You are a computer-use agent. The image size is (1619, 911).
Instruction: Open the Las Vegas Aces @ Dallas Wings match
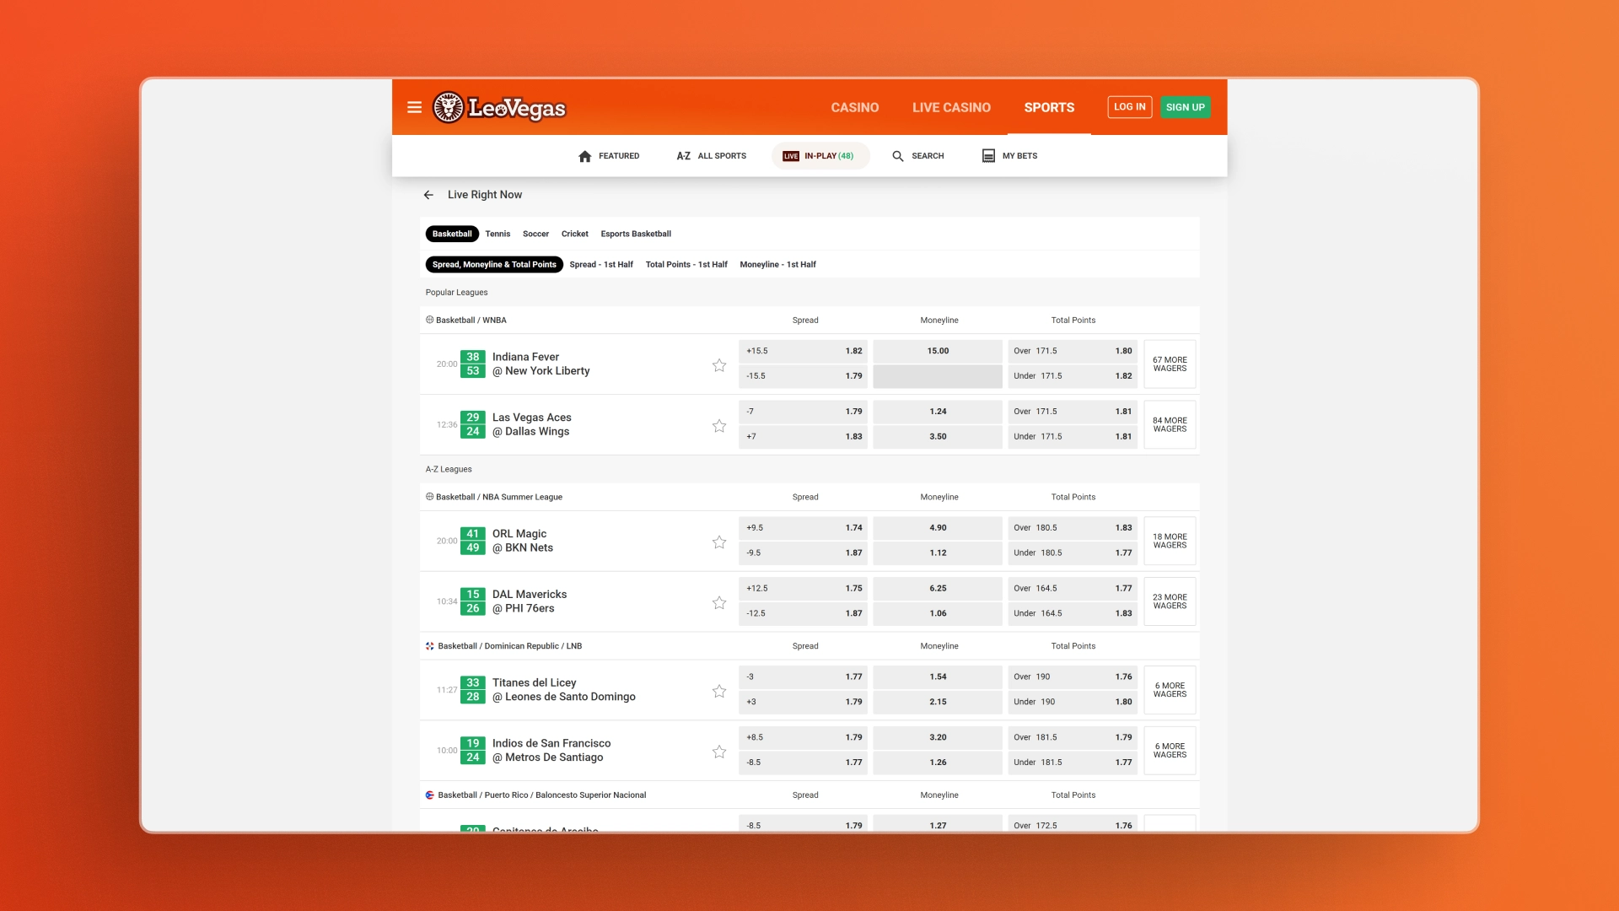pyautogui.click(x=531, y=425)
